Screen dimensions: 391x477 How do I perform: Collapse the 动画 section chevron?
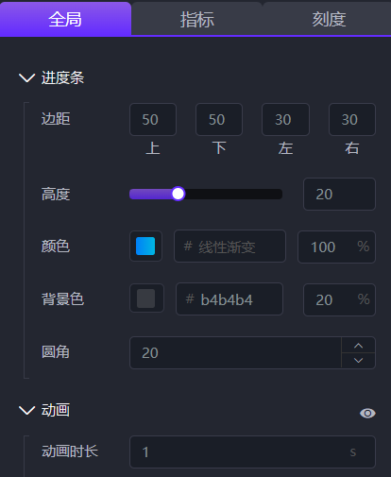click(27, 410)
